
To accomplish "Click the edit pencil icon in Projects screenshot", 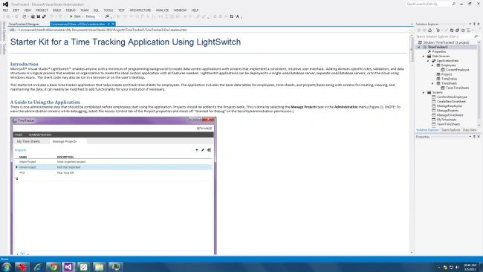I will pyautogui.click(x=203, y=150).
